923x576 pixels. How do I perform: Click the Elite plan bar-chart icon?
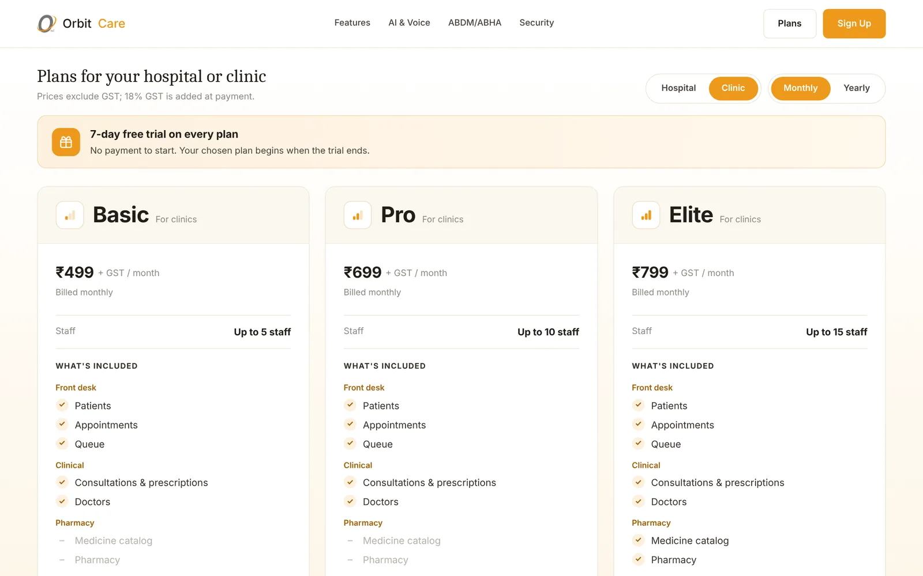(x=646, y=215)
